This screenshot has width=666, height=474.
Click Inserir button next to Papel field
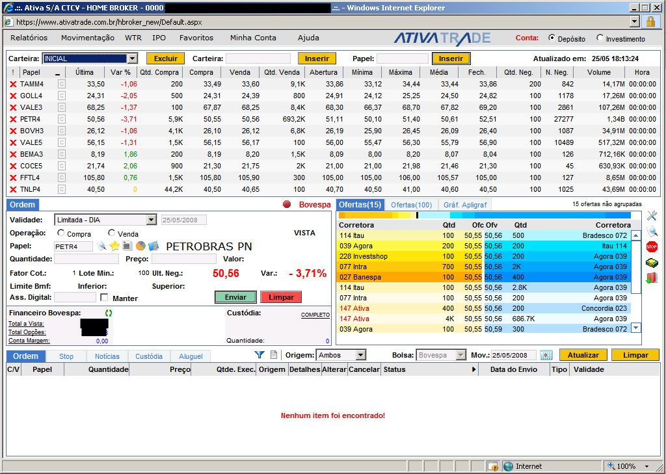tap(451, 59)
